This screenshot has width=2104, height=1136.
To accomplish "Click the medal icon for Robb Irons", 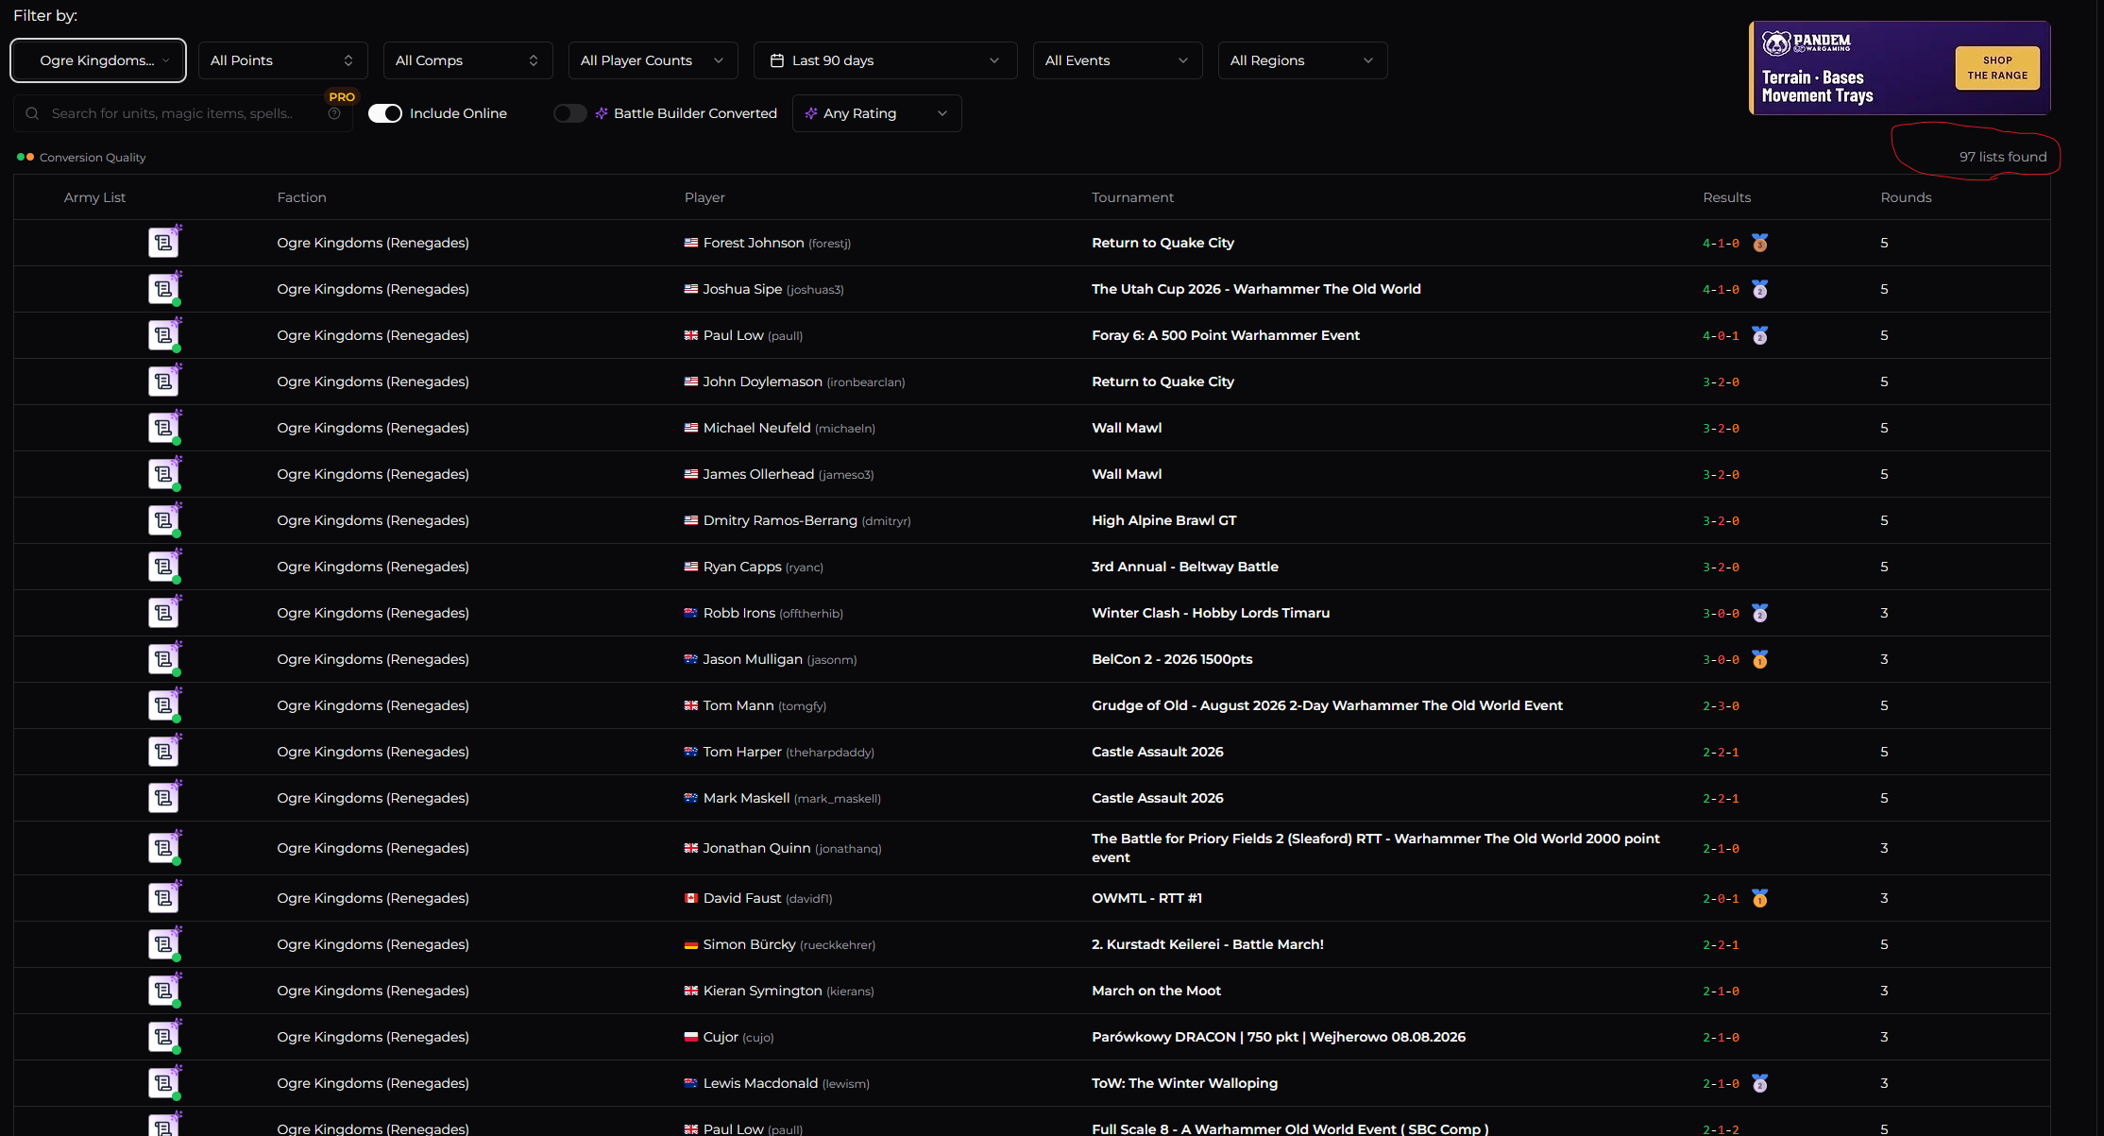I will pos(1760,613).
